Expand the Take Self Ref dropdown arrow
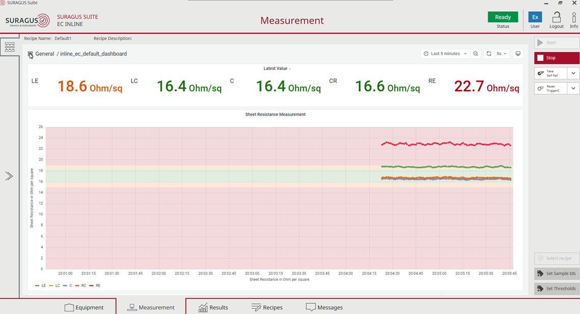 [x=573, y=73]
